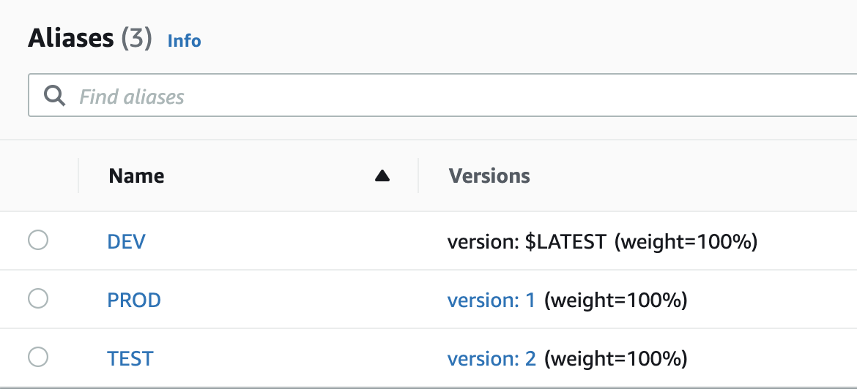Select the TEST alias radio button

click(38, 358)
